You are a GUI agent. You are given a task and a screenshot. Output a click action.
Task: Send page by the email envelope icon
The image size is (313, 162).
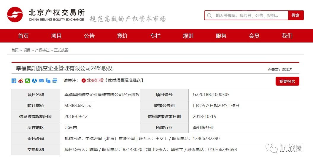pyautogui.click(x=41, y=81)
